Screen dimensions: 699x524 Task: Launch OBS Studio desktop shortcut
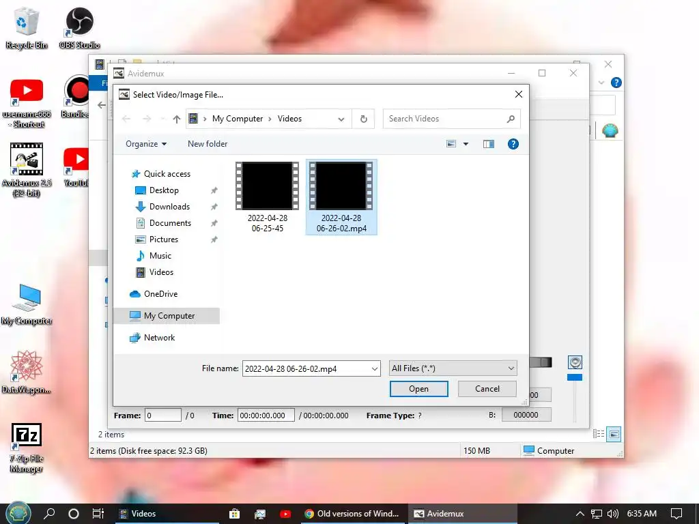tap(79, 27)
